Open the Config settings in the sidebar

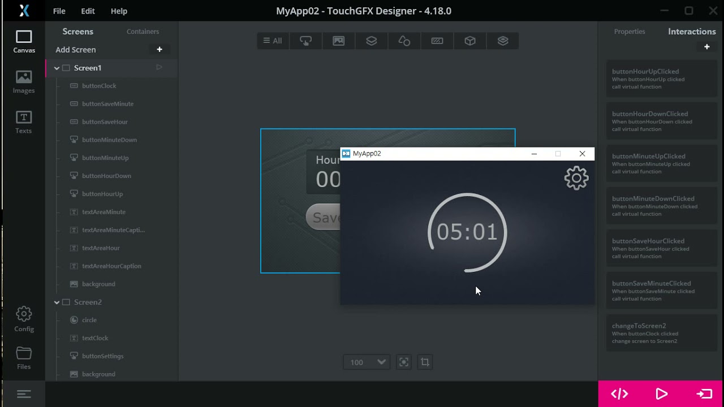(24, 319)
